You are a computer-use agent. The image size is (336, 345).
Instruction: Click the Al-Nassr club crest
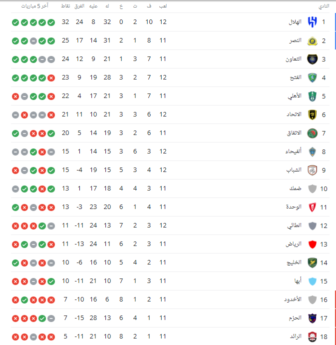312,40
